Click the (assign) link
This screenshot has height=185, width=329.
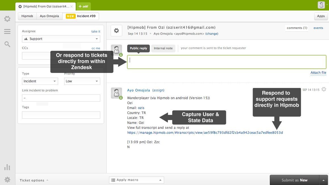point(158,90)
